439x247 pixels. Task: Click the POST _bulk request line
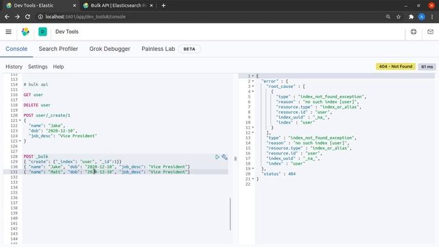tap(36, 156)
